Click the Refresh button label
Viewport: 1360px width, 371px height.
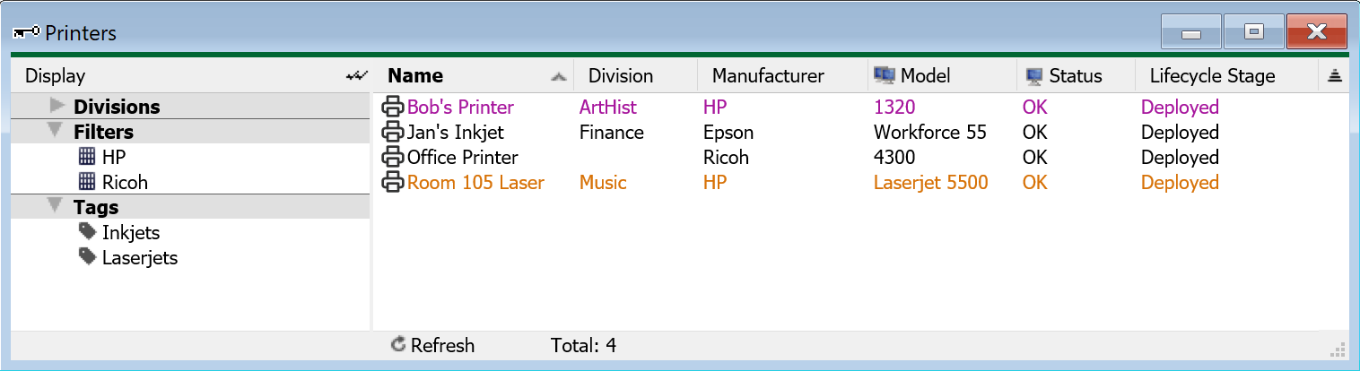click(443, 345)
